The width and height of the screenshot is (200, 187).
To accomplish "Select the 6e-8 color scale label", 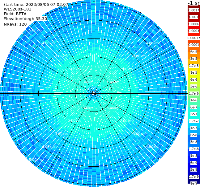I will [x=194, y=135].
